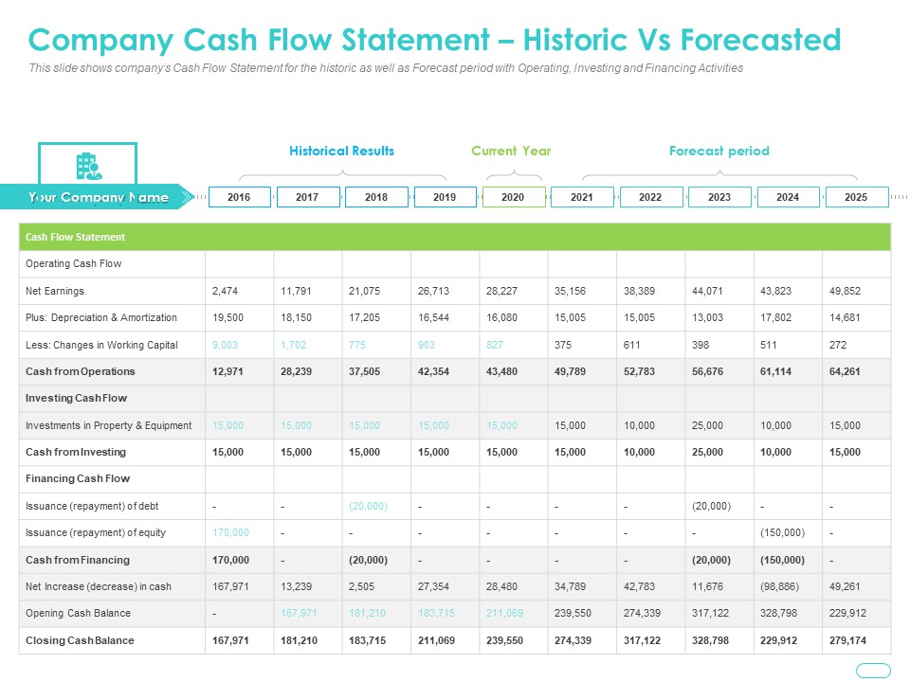
Task: Click Cash from Financing row label
Action: pos(78,560)
